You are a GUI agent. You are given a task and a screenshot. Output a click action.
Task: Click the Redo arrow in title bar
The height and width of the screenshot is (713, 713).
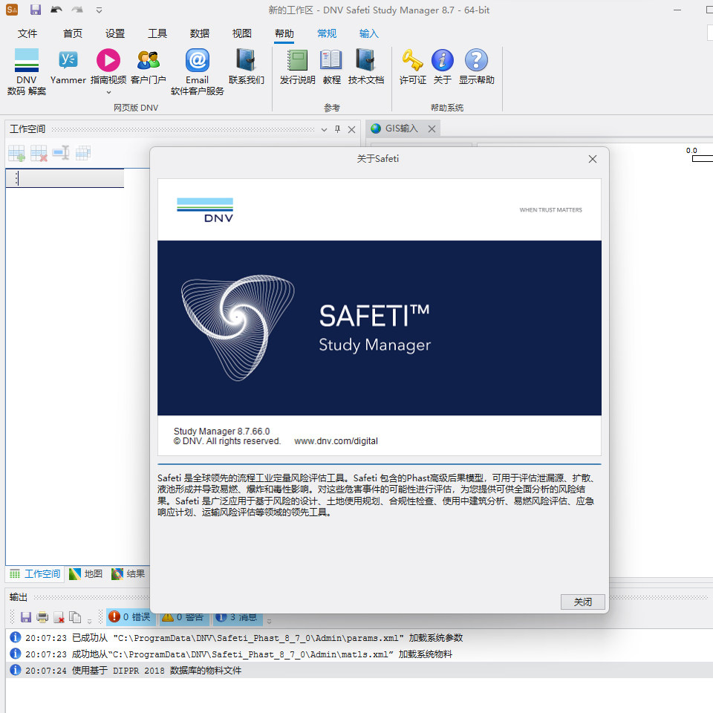click(78, 10)
